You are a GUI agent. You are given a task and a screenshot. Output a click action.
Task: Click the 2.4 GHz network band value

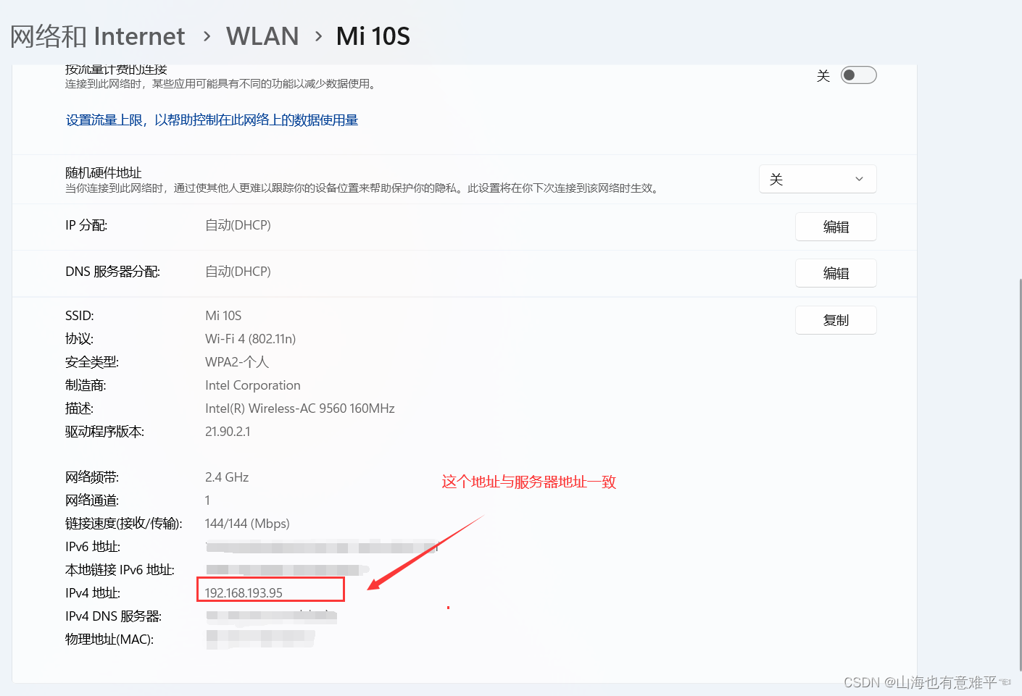click(226, 477)
